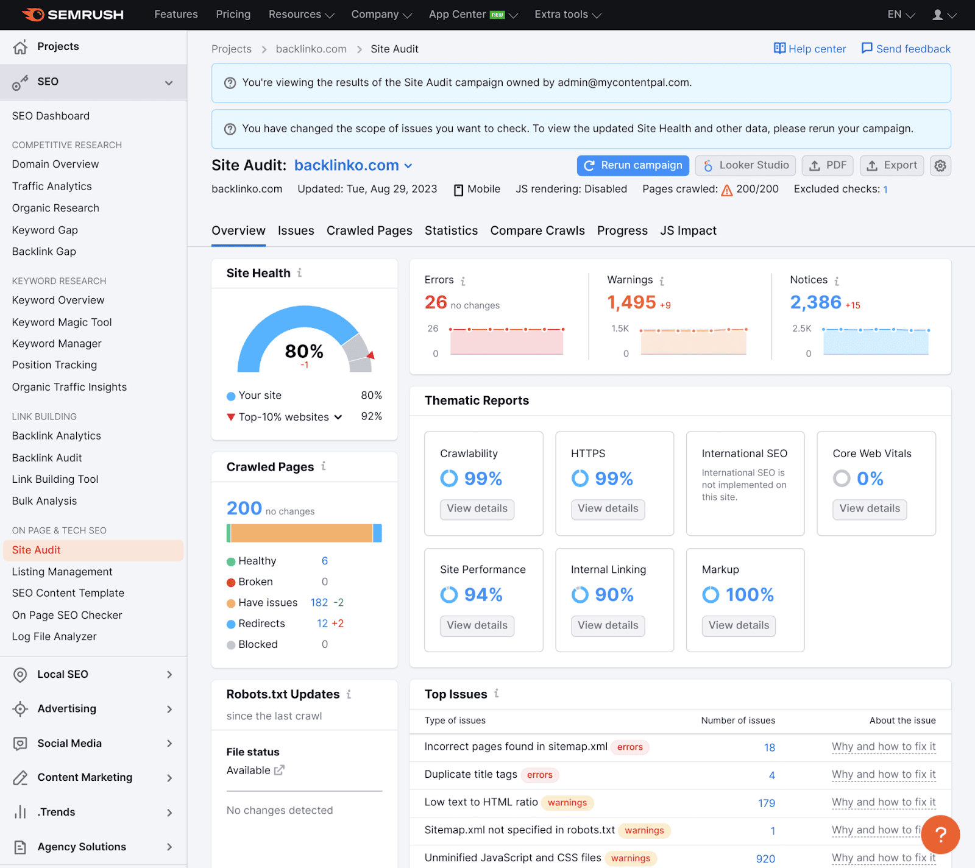This screenshot has height=868, width=975.
Task: Click the Robots.txt Updates info icon
Action: (349, 694)
